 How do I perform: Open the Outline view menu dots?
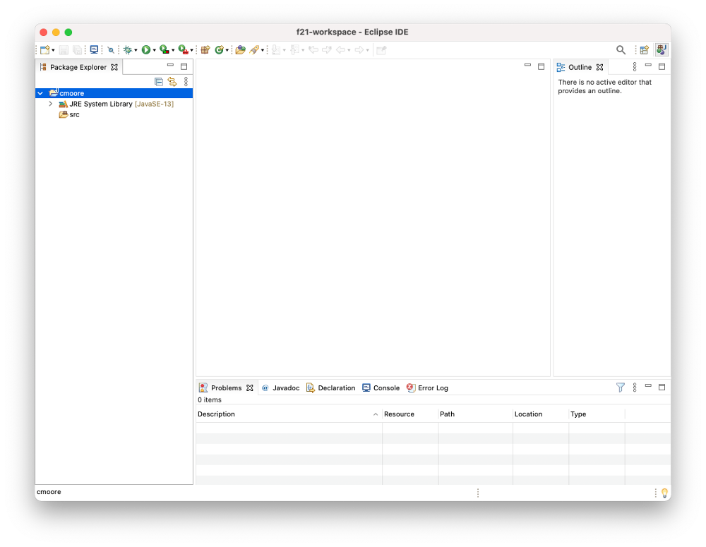point(634,67)
